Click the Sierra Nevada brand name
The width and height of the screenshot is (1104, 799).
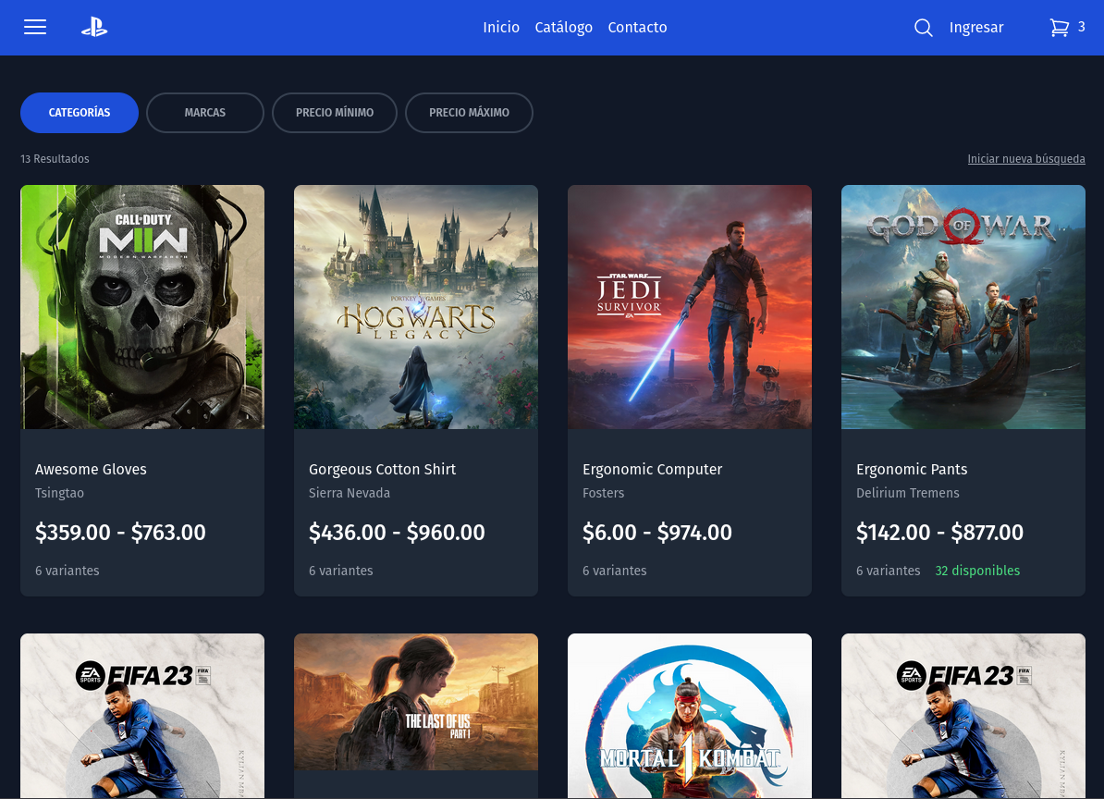tap(350, 494)
